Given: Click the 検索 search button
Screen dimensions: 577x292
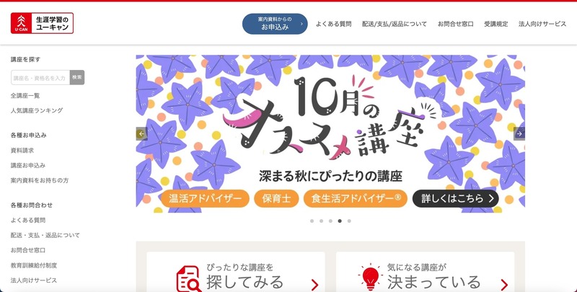Looking at the screenshot, I should coord(77,77).
